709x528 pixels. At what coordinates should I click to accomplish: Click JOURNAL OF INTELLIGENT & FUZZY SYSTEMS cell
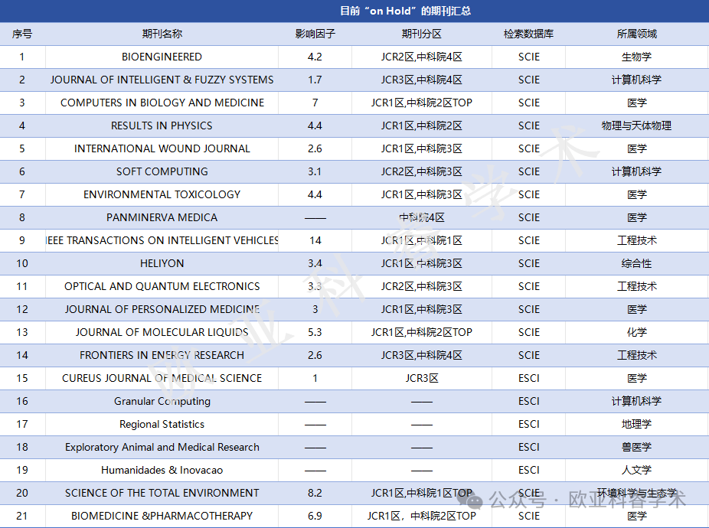pyautogui.click(x=162, y=80)
